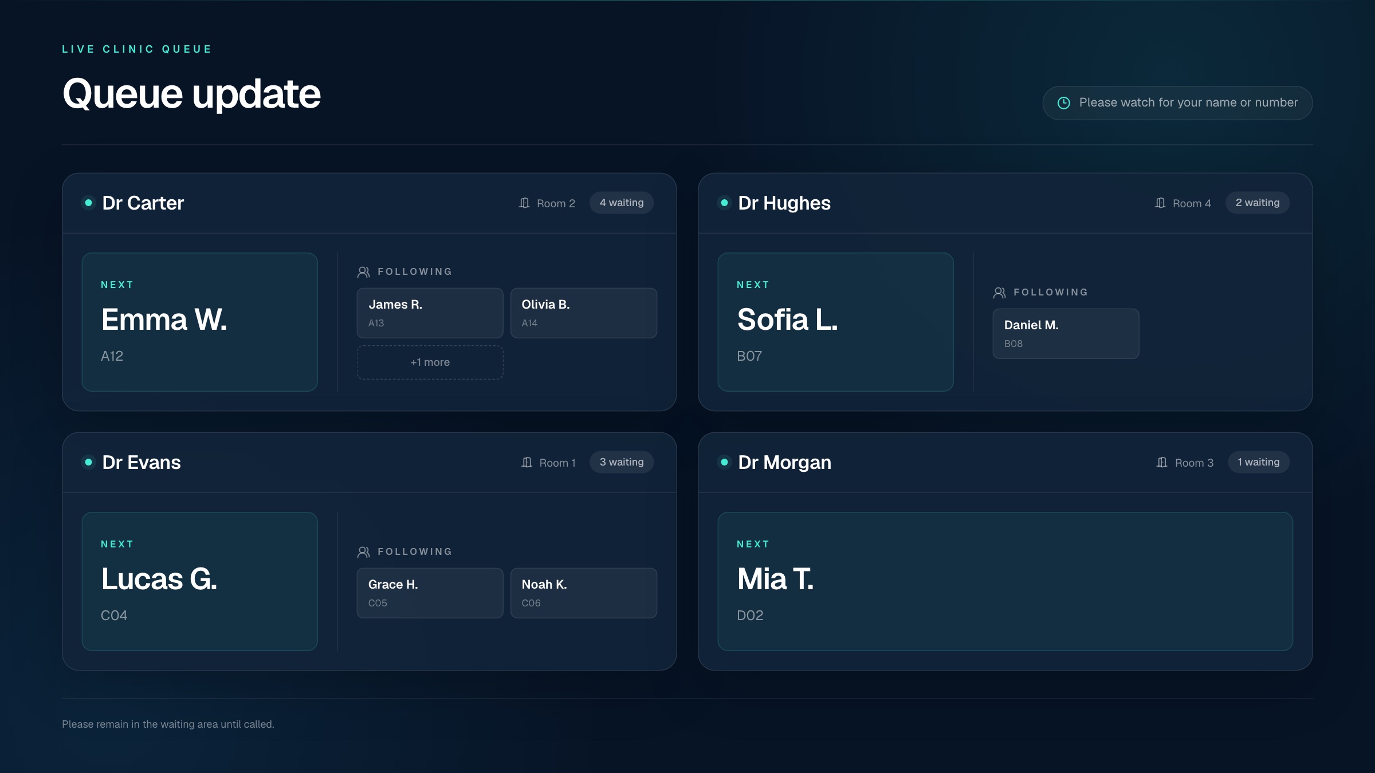Select the 4 waiting badge for Dr Carter

[x=622, y=203]
